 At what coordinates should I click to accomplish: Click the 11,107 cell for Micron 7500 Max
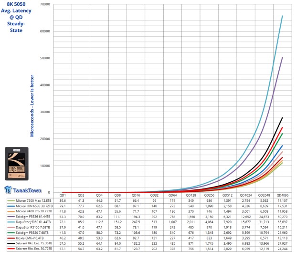click(283, 200)
